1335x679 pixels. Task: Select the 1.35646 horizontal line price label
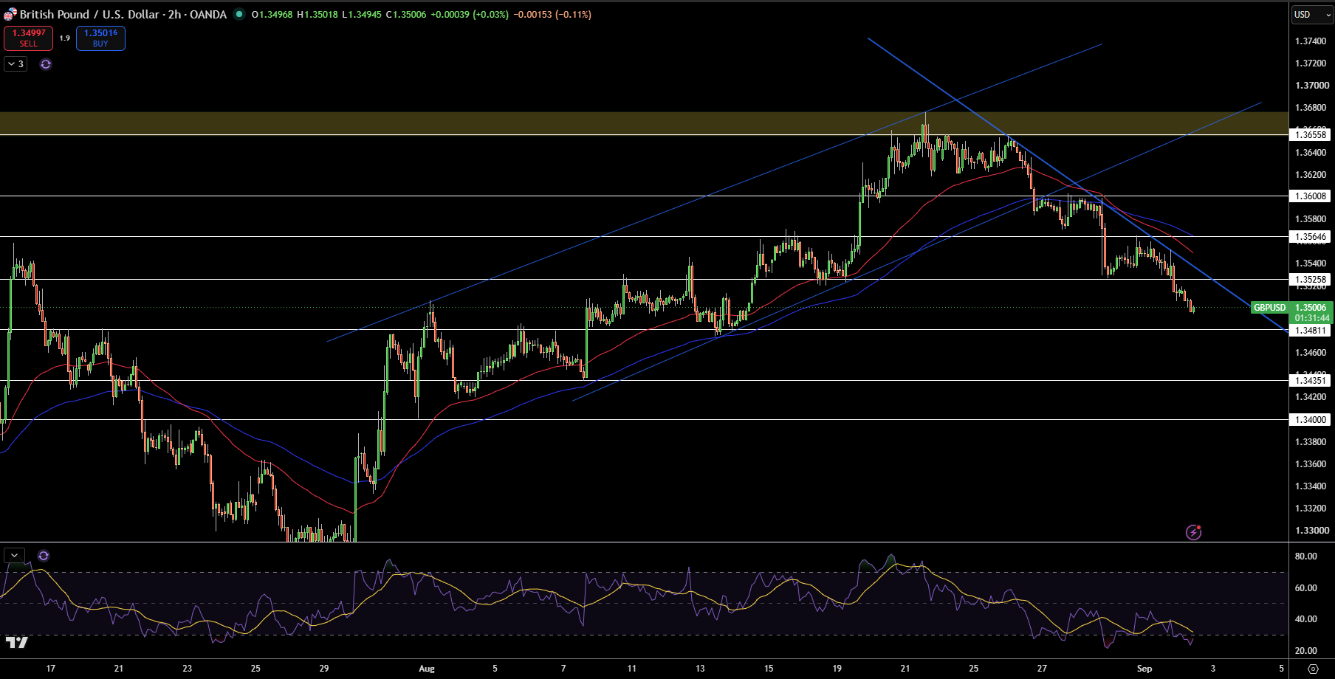(x=1311, y=237)
